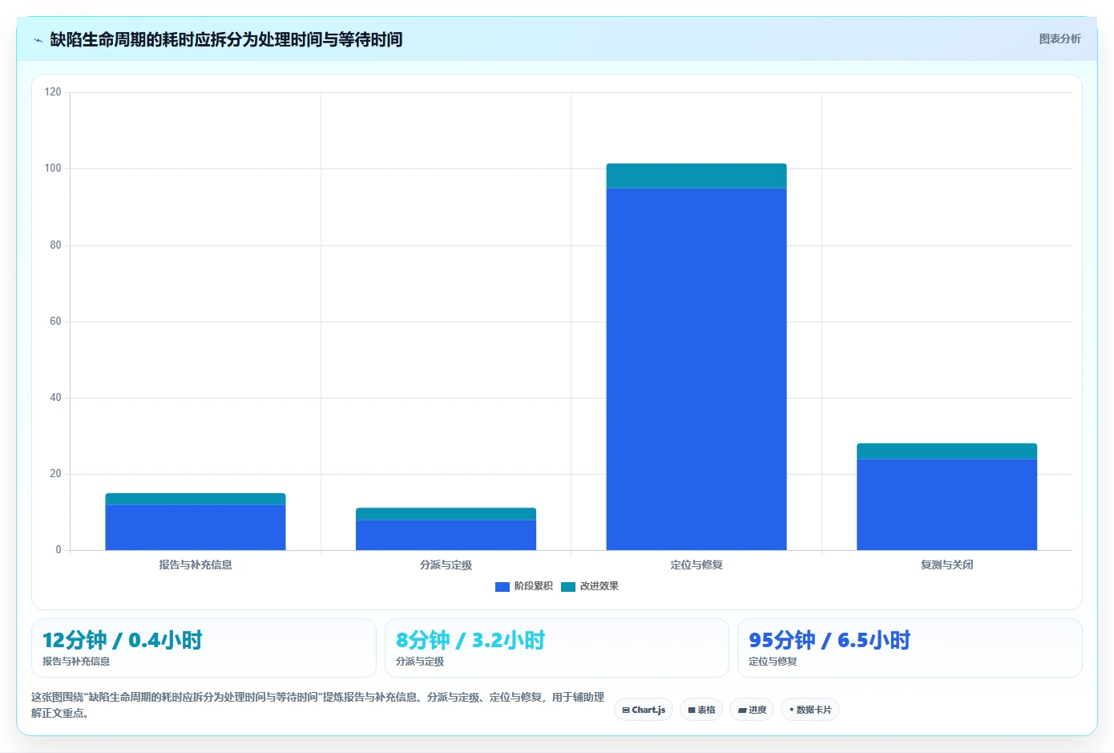
Task: Click 报告与补充信息 caption in first card
Action: point(76,662)
